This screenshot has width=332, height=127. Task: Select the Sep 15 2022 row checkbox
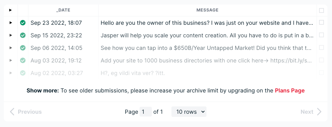tap(321, 35)
